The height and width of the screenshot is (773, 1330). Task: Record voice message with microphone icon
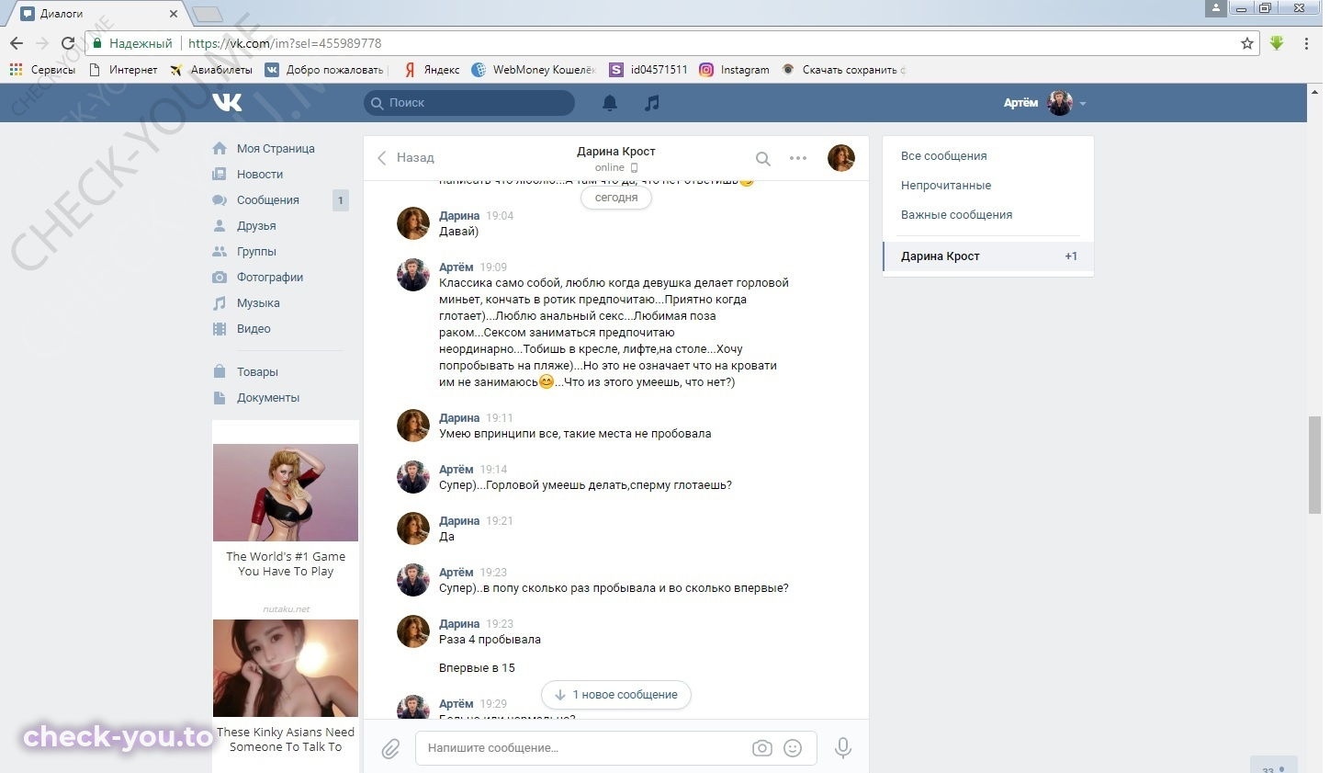(842, 748)
